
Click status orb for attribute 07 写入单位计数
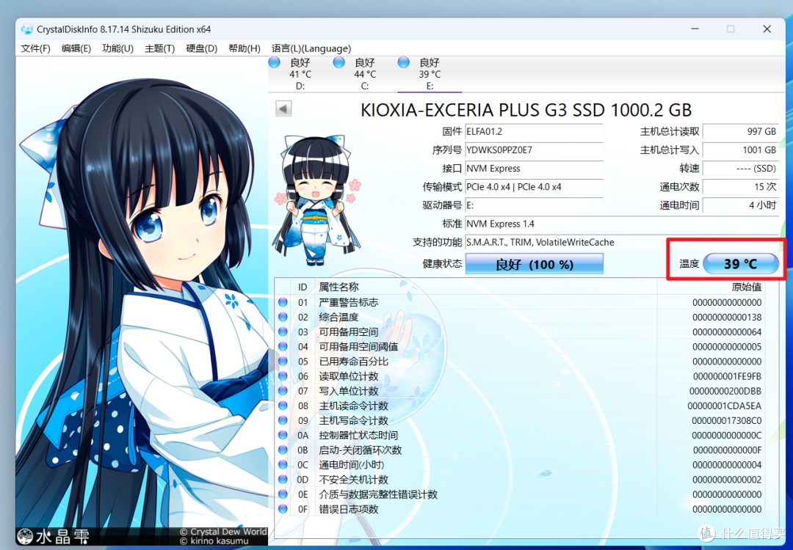(283, 391)
